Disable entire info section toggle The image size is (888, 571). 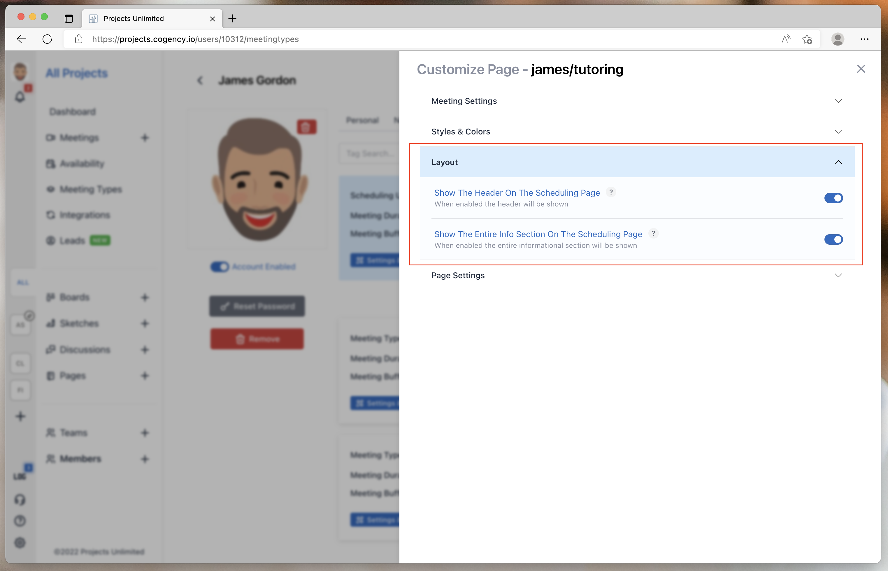[x=833, y=239]
